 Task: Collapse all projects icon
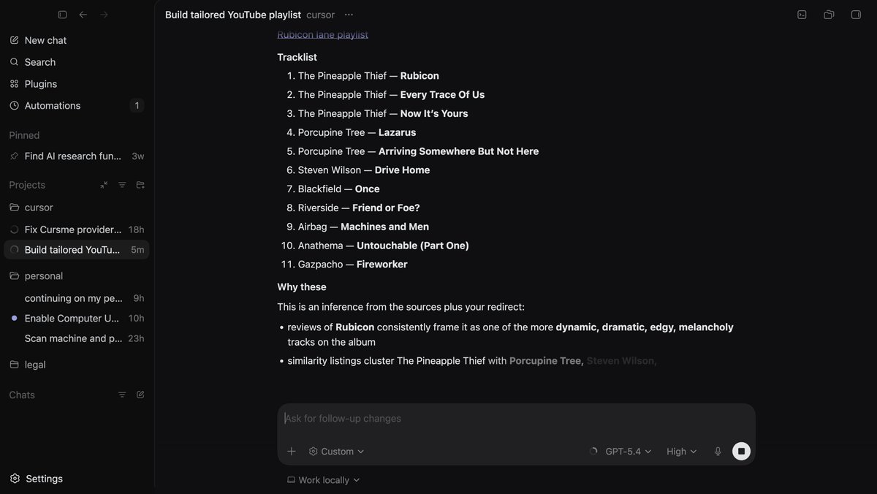(104, 185)
